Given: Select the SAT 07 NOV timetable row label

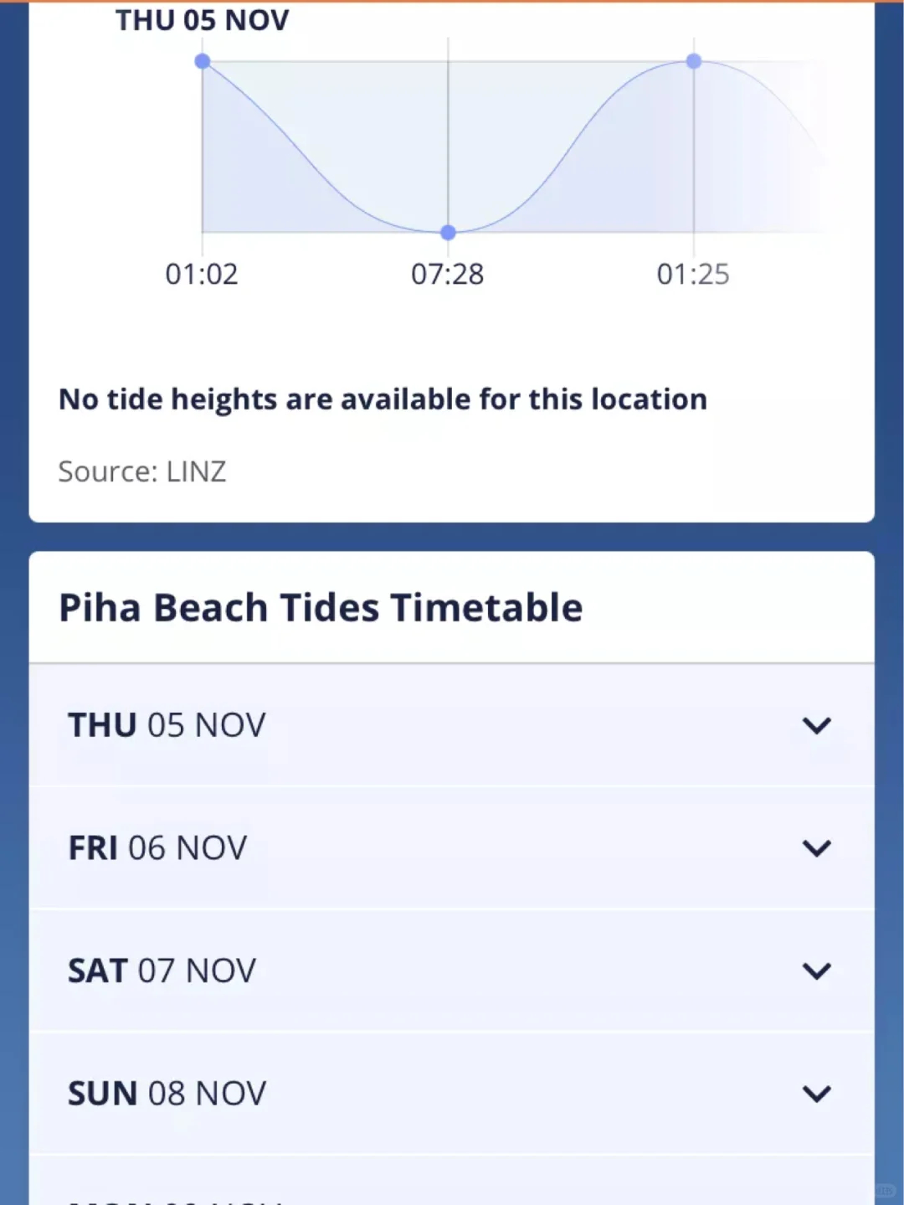Looking at the screenshot, I should pyautogui.click(x=162, y=971).
